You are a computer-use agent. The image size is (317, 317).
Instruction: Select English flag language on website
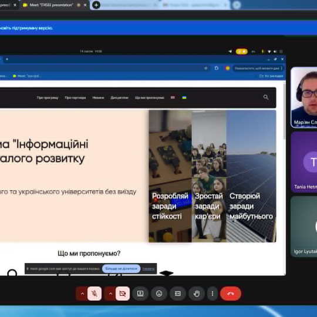pos(173,97)
